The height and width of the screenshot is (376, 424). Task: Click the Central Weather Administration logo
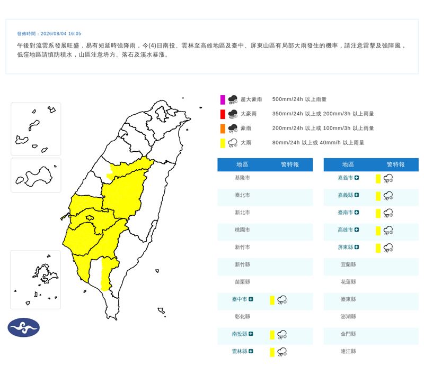click(x=23, y=327)
